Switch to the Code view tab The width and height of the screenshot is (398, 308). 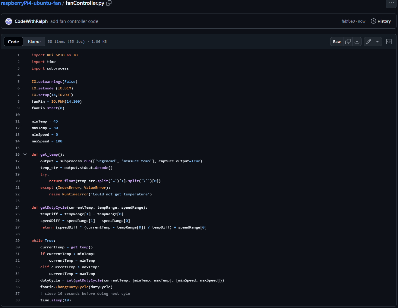13,42
